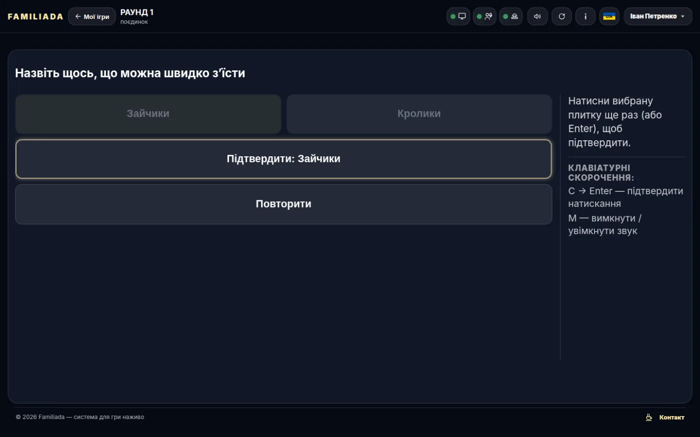Click the question text about швидко з'їсти
This screenshot has width=700, height=437.
coord(130,73)
